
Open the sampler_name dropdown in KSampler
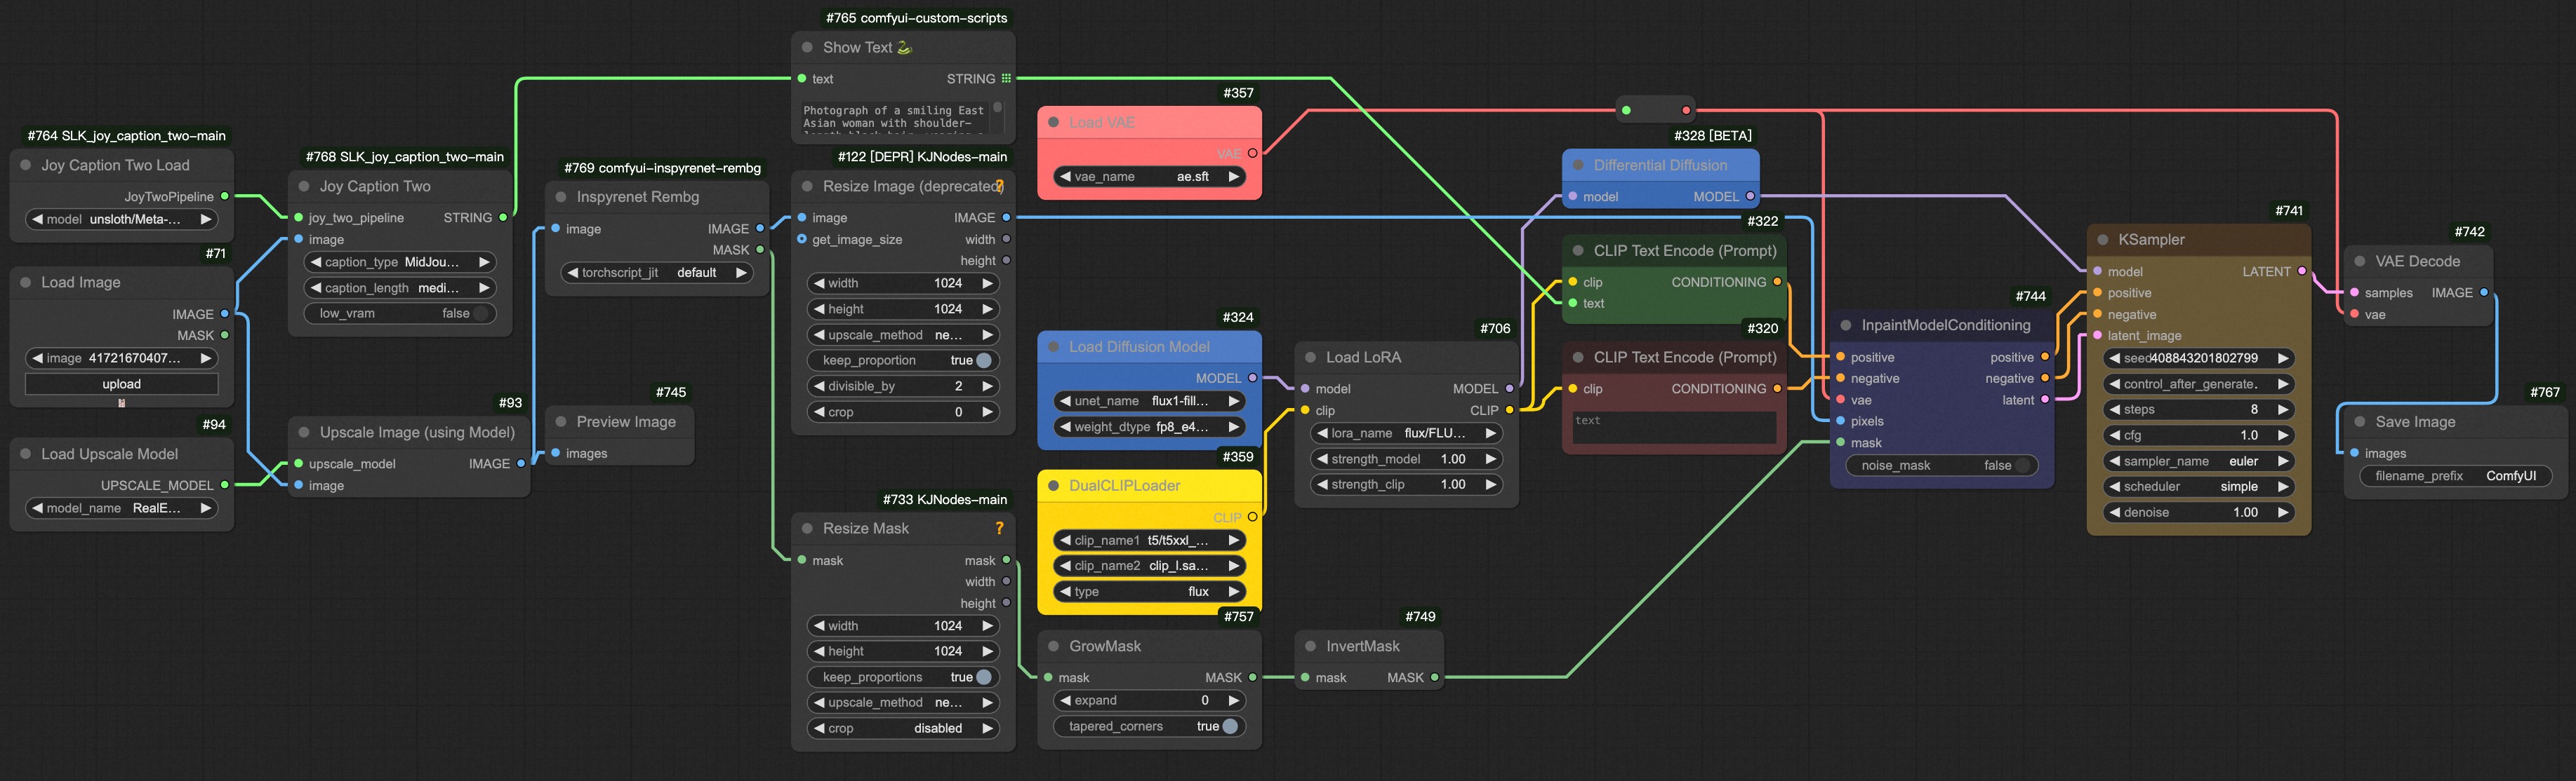click(2198, 461)
